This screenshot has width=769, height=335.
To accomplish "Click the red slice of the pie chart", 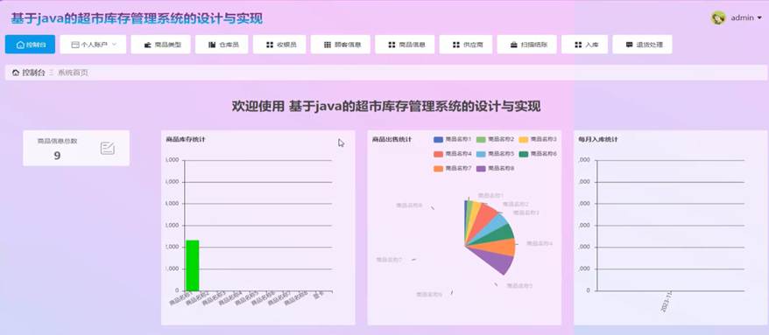I will 484,219.
